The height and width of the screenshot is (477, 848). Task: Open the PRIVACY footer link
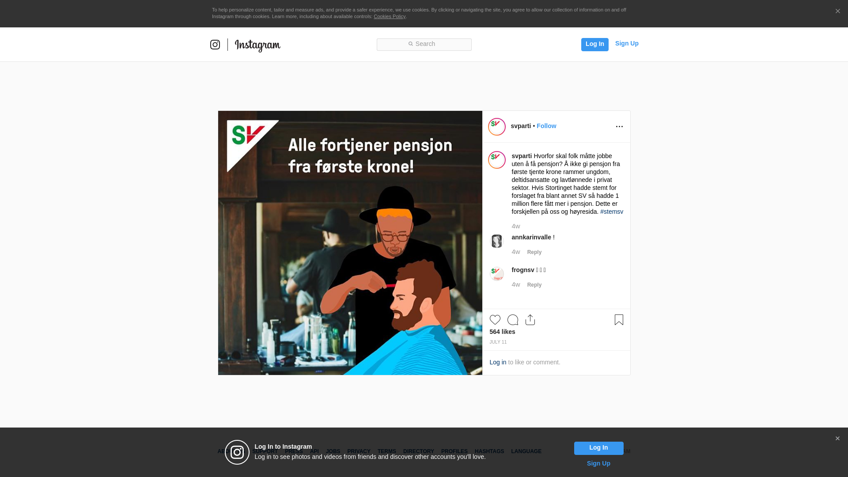[x=359, y=451]
